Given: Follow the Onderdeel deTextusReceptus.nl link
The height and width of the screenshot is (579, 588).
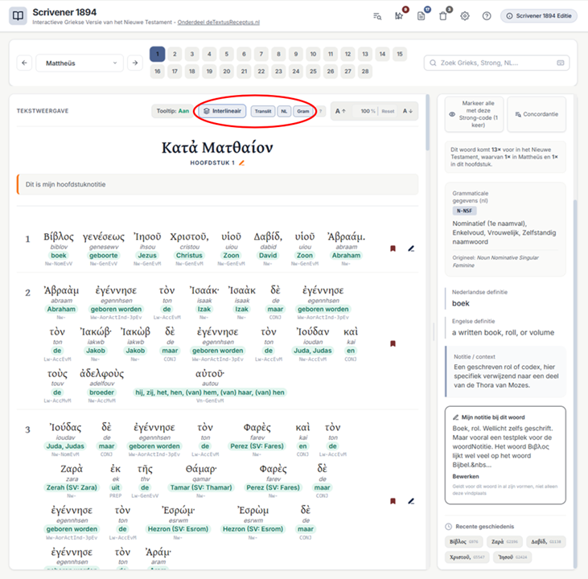Looking at the screenshot, I should (219, 23).
